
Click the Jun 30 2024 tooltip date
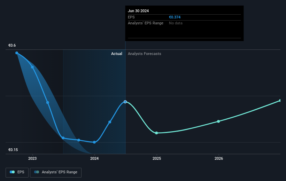pyautogui.click(x=138, y=11)
